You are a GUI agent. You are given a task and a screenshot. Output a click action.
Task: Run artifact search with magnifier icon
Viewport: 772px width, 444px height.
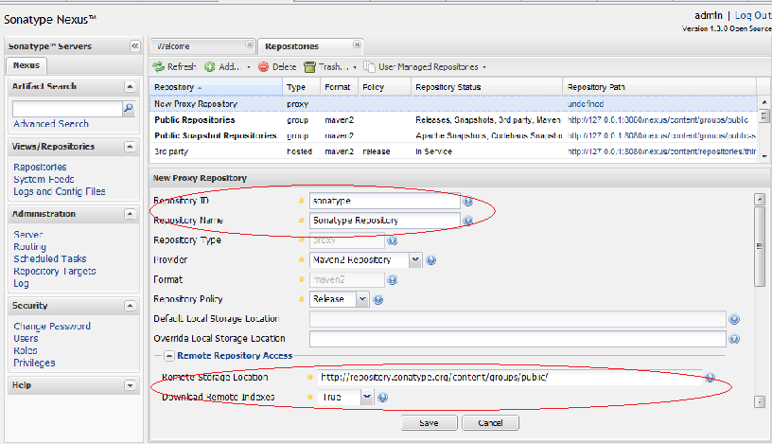point(129,108)
